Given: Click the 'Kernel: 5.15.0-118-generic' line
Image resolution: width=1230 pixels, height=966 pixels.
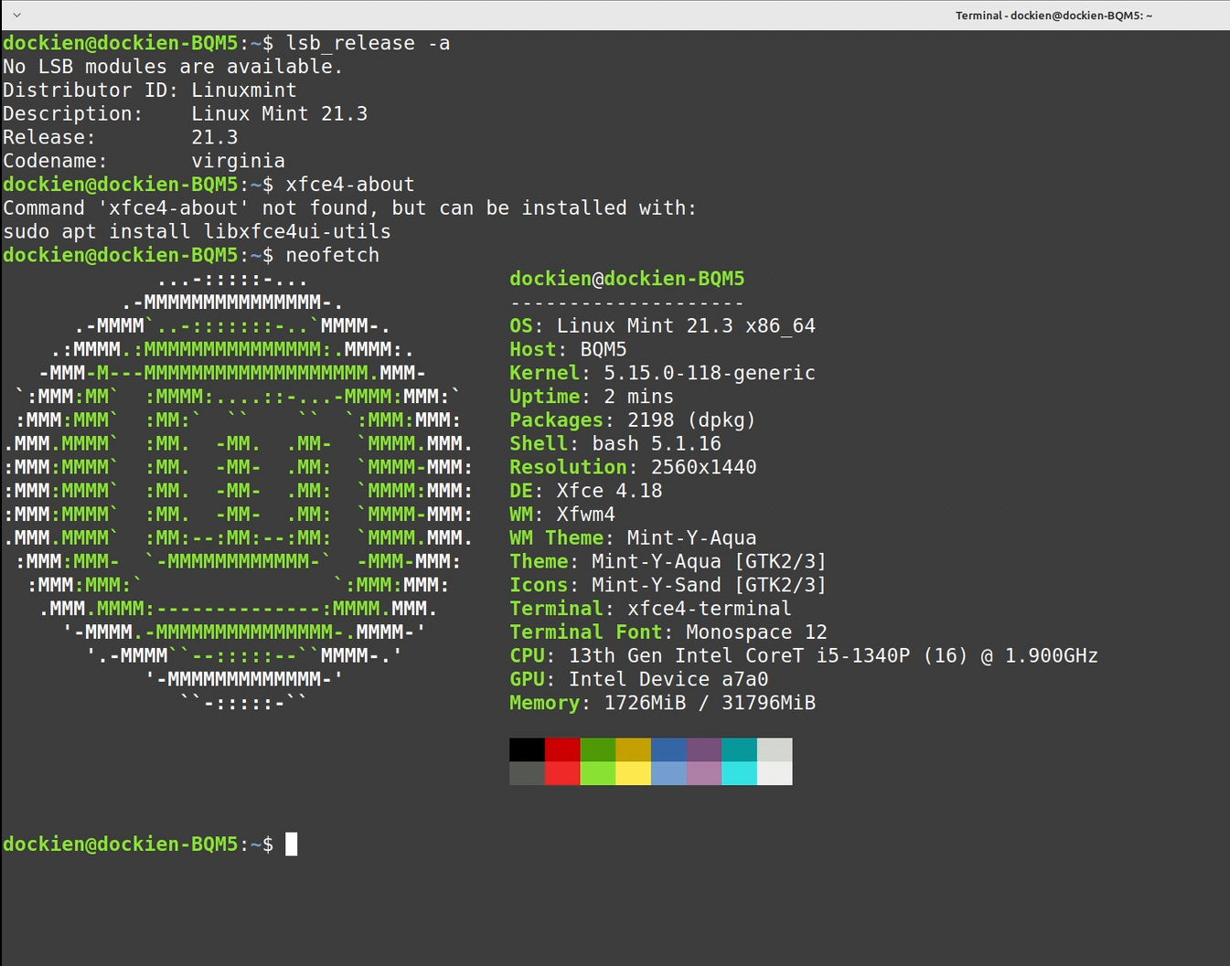Looking at the screenshot, I should coord(662,373).
